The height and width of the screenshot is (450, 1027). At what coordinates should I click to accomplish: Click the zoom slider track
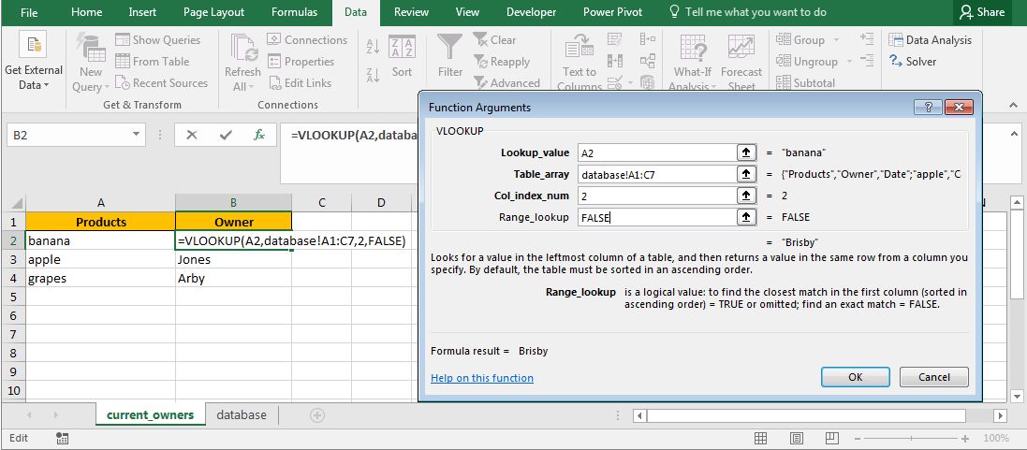910,438
